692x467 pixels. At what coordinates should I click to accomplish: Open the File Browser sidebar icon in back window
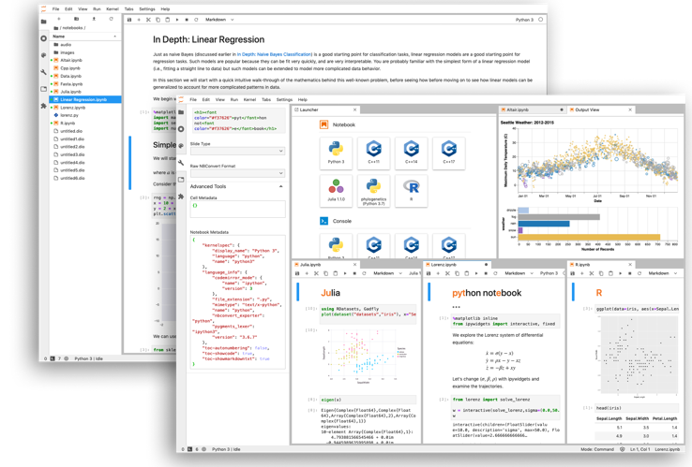43,22
